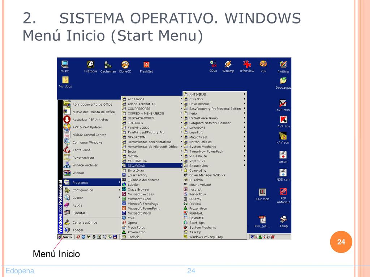The image size is (370, 277).
Task: Launch Microsoft Excel from Programas
Action: point(152,199)
